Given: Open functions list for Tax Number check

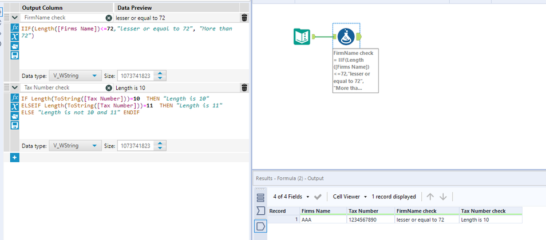Looking at the screenshot, I should 15,97.
